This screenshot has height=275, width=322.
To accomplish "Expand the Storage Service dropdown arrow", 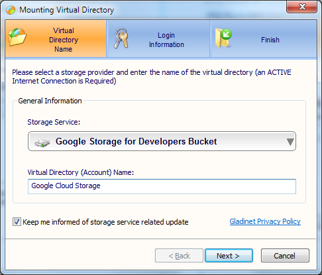I will click(x=290, y=142).
